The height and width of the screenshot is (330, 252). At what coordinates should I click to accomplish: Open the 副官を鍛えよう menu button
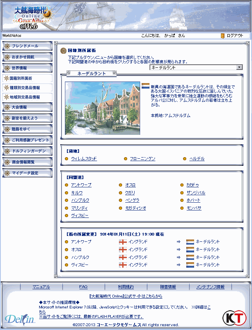tap(27, 118)
